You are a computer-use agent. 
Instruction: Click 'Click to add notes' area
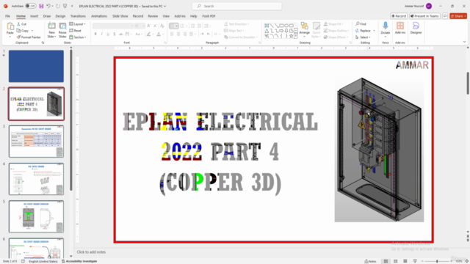click(91, 252)
